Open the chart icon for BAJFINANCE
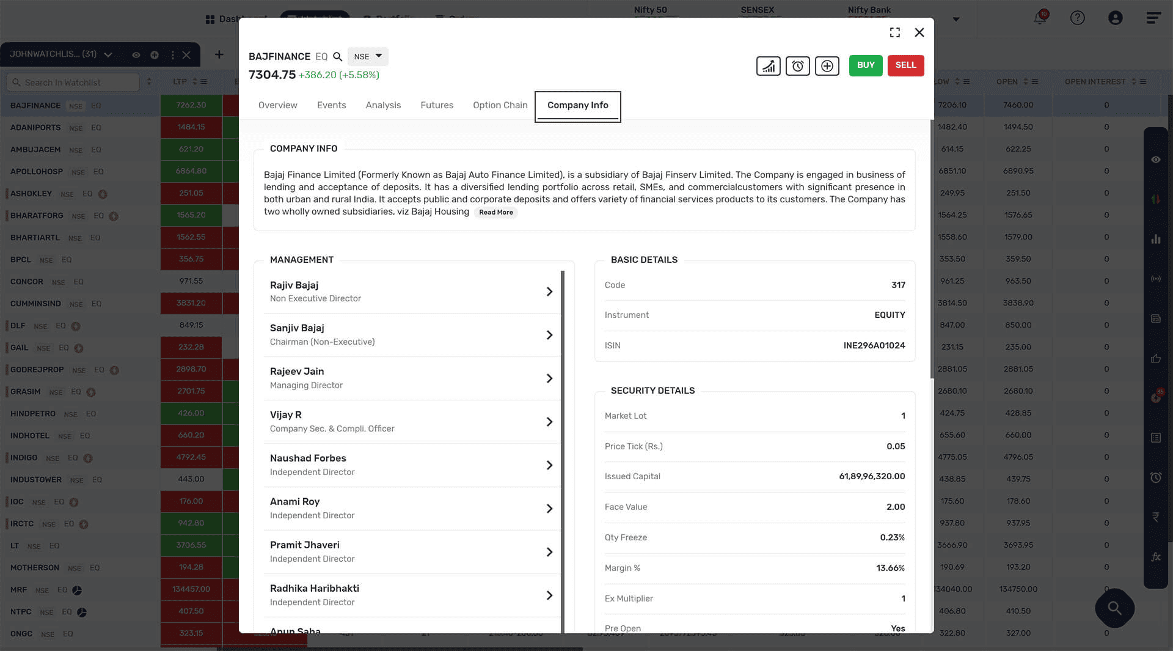Viewport: 1173px width, 651px height. (x=768, y=65)
